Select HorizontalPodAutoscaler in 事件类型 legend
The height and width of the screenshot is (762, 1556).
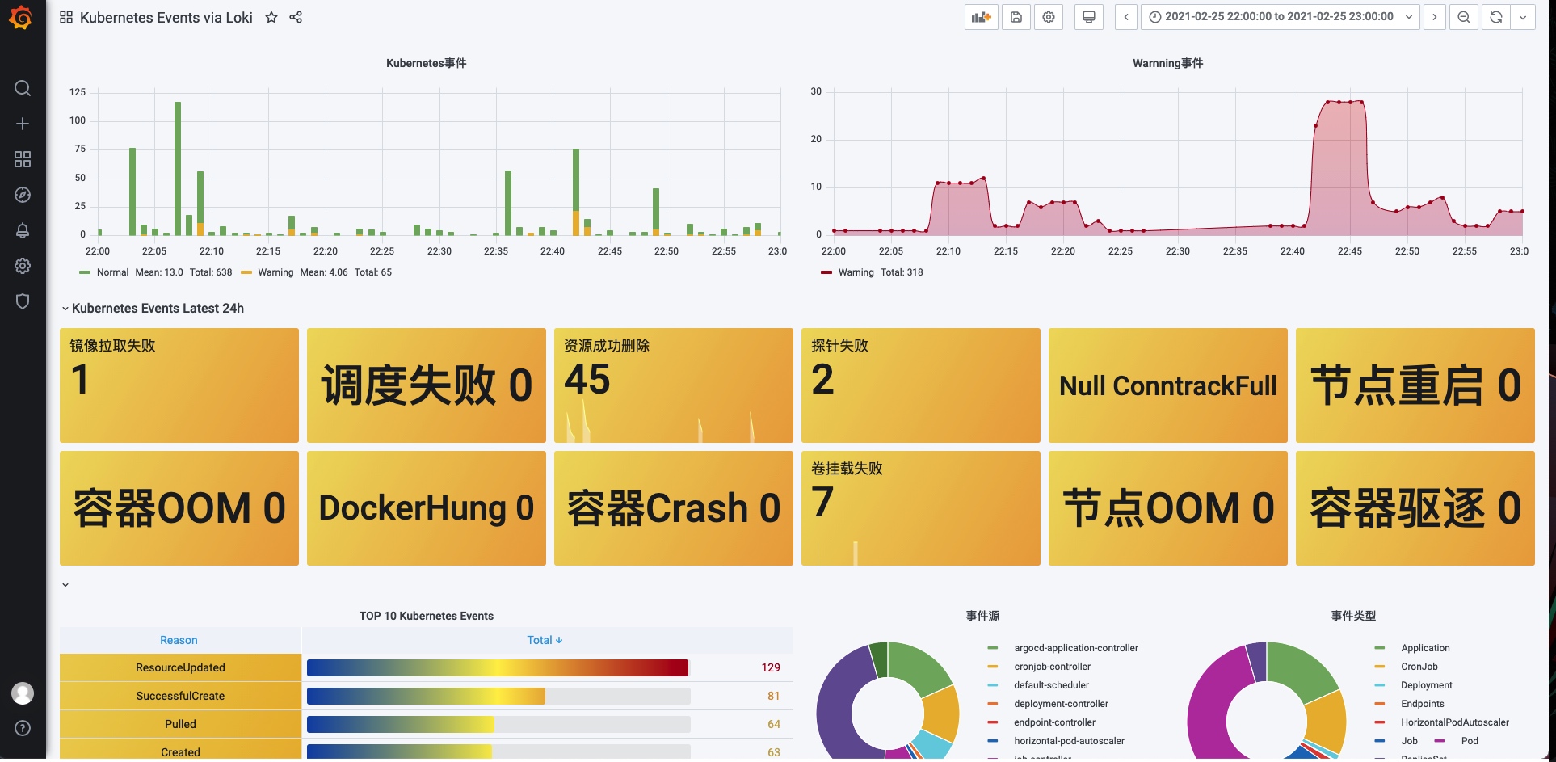(1454, 722)
